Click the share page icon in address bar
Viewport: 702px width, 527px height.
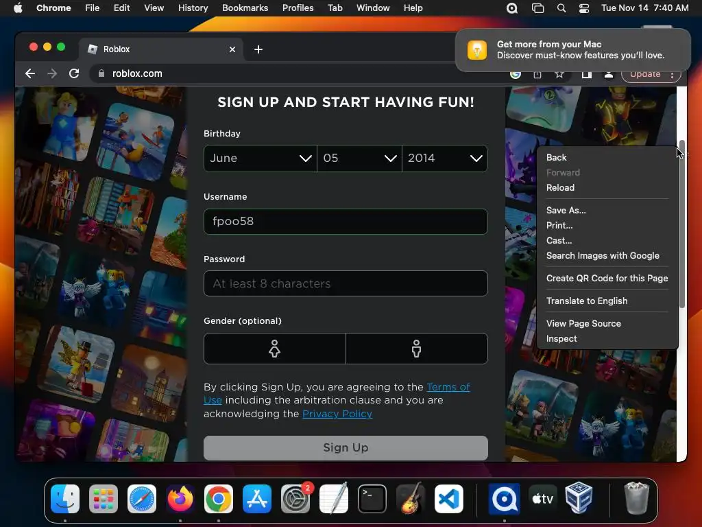tap(537, 74)
